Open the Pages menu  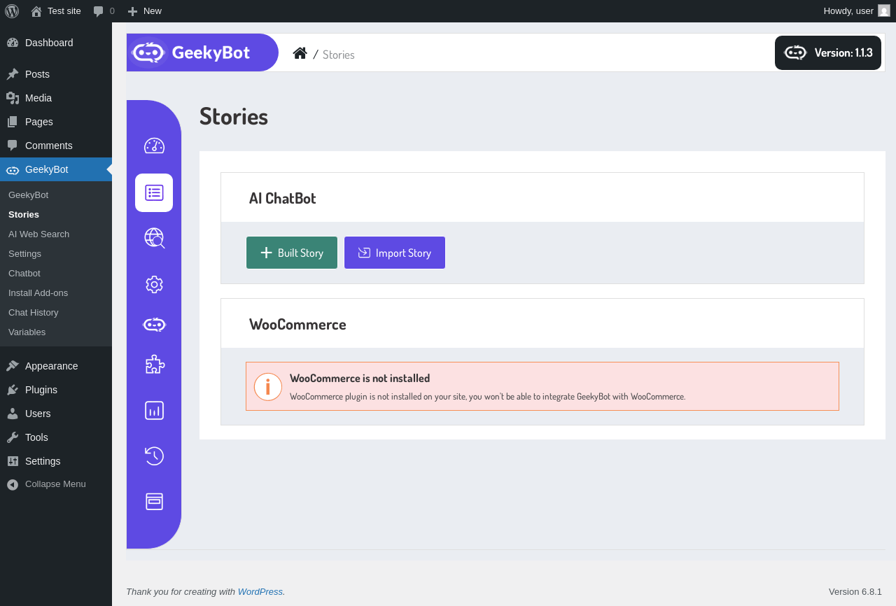pyautogui.click(x=56, y=122)
